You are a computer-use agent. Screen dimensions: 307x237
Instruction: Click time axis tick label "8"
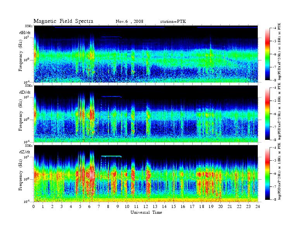[x=108, y=206]
